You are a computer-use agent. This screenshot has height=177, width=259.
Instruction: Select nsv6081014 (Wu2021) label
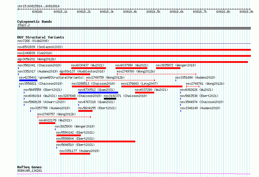(40, 96)
